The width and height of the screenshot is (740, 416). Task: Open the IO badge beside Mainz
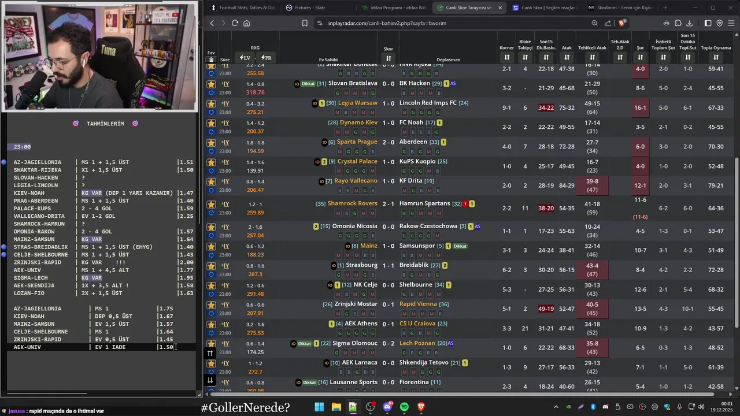pos(347,246)
